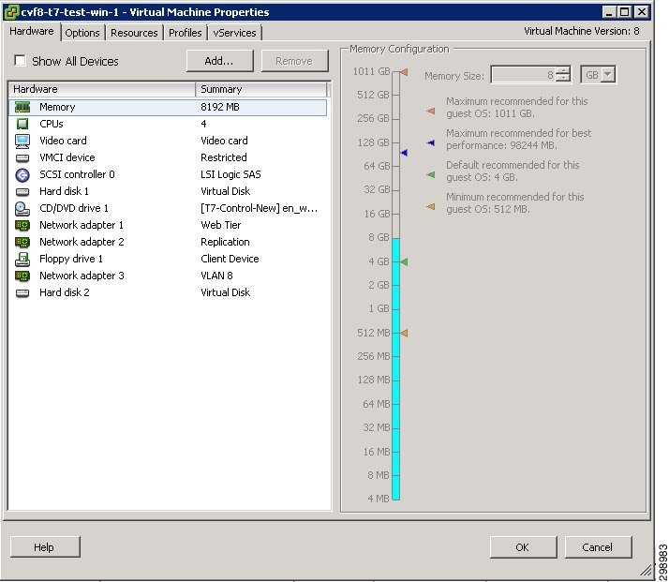Screen dimensions: 669x582
Task: Click the VMware icon in title bar
Action: tap(12, 12)
